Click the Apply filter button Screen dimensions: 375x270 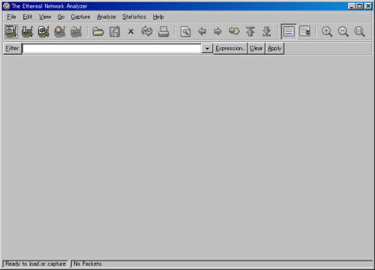point(275,49)
